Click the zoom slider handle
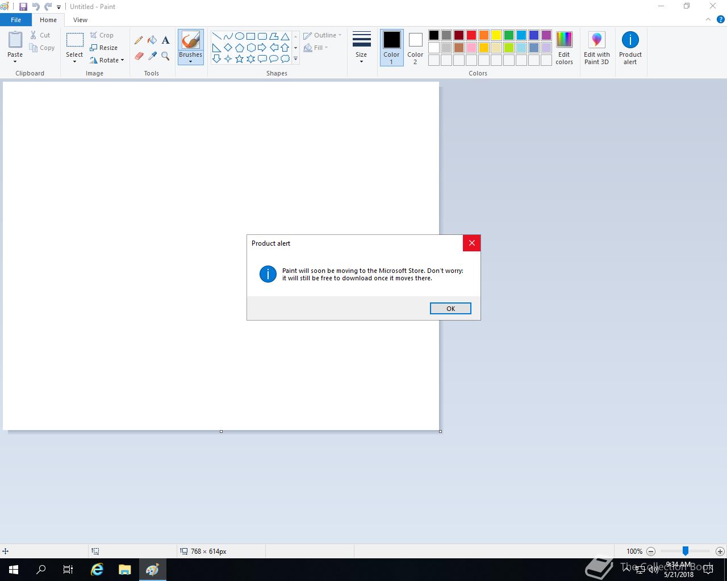Screen dimensions: 727x581 [x=686, y=551]
